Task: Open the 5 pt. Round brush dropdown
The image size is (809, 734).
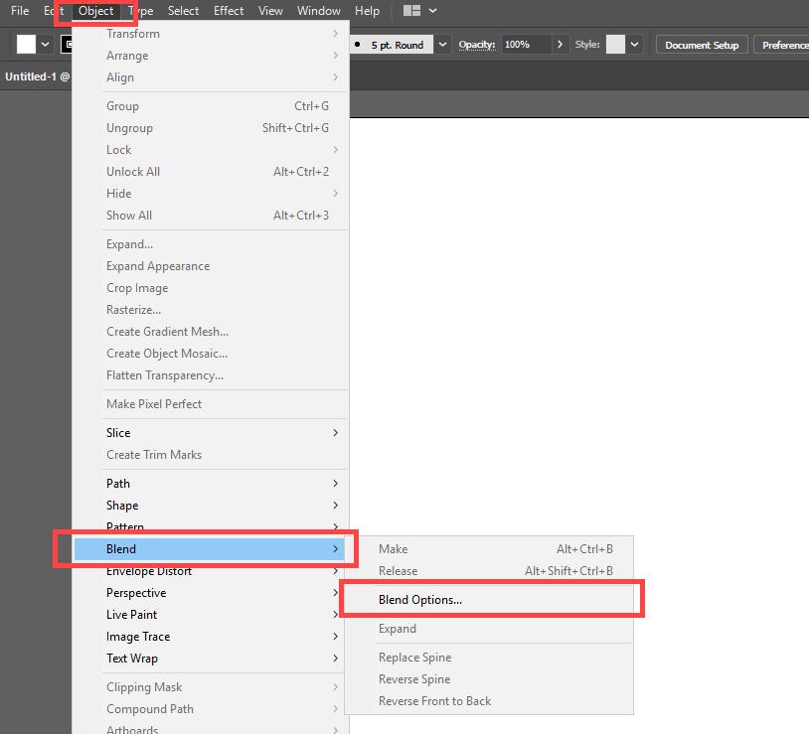Action: point(441,44)
